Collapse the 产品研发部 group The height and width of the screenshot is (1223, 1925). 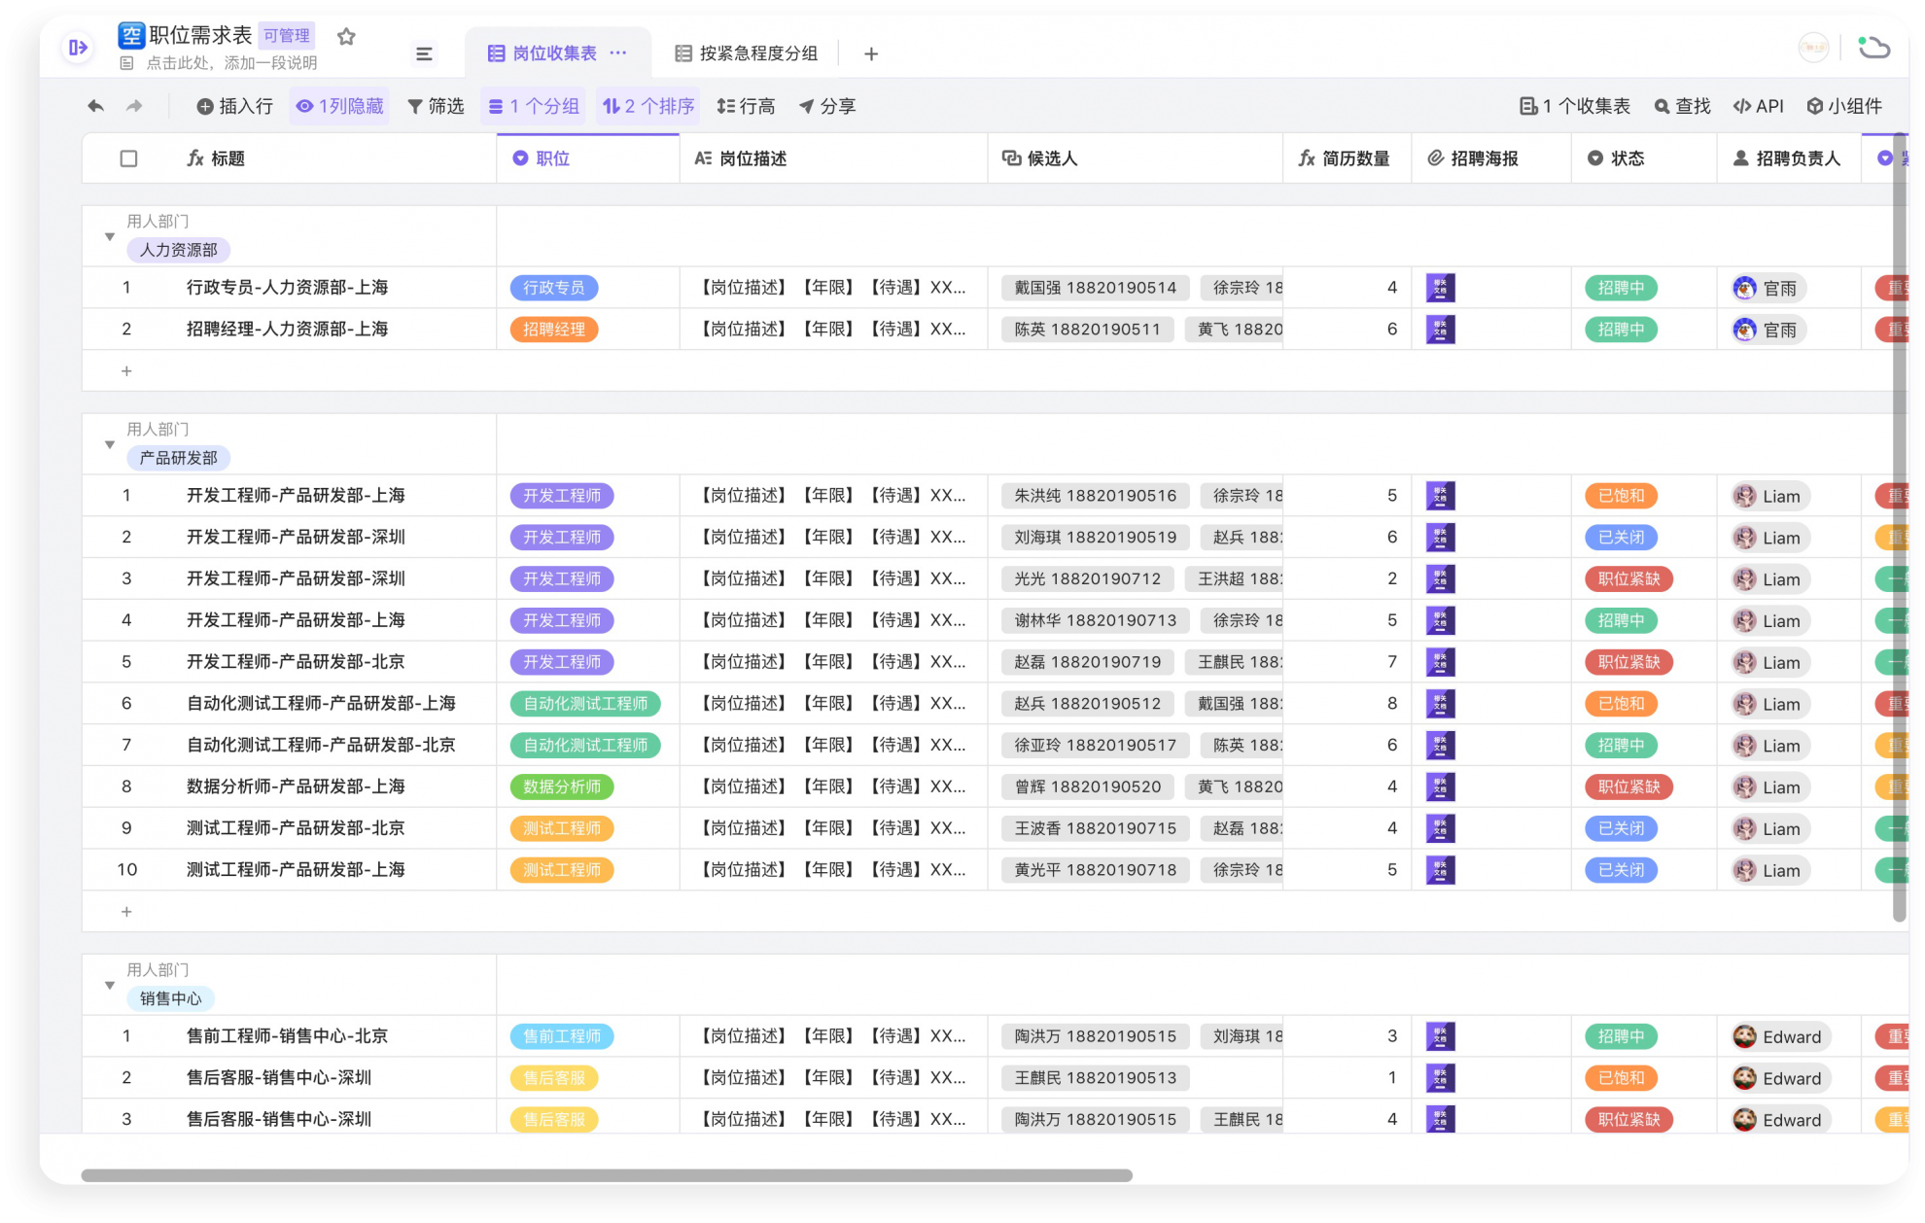(x=110, y=444)
